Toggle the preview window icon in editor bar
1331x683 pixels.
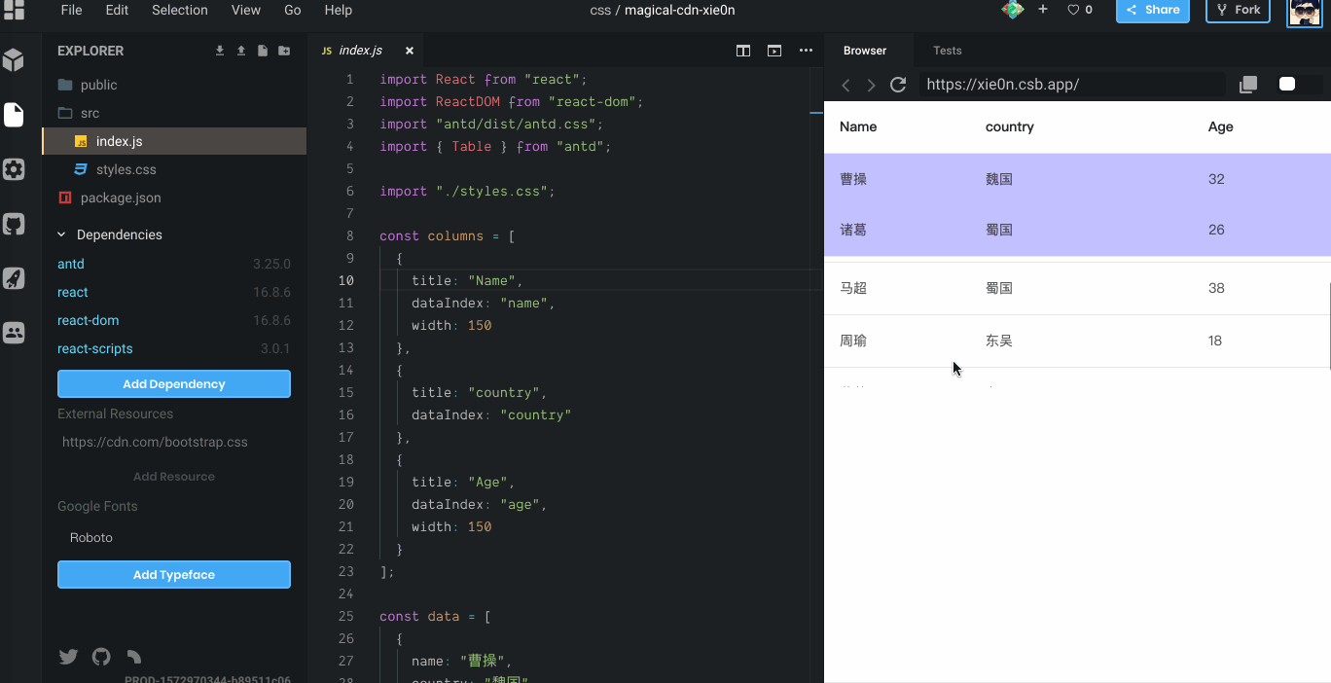pos(774,51)
